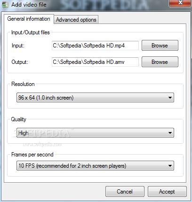This screenshot has height=202, width=192.
Task: Click the app icon in the title bar
Action: click(5, 5)
